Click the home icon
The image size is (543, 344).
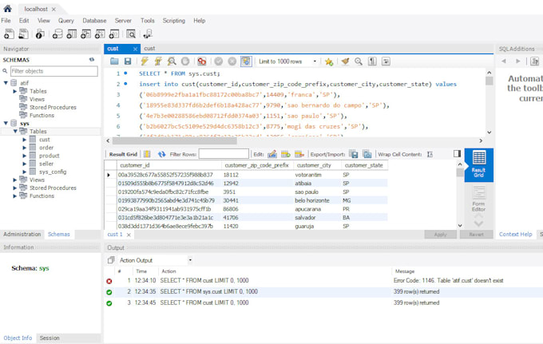click(8, 9)
